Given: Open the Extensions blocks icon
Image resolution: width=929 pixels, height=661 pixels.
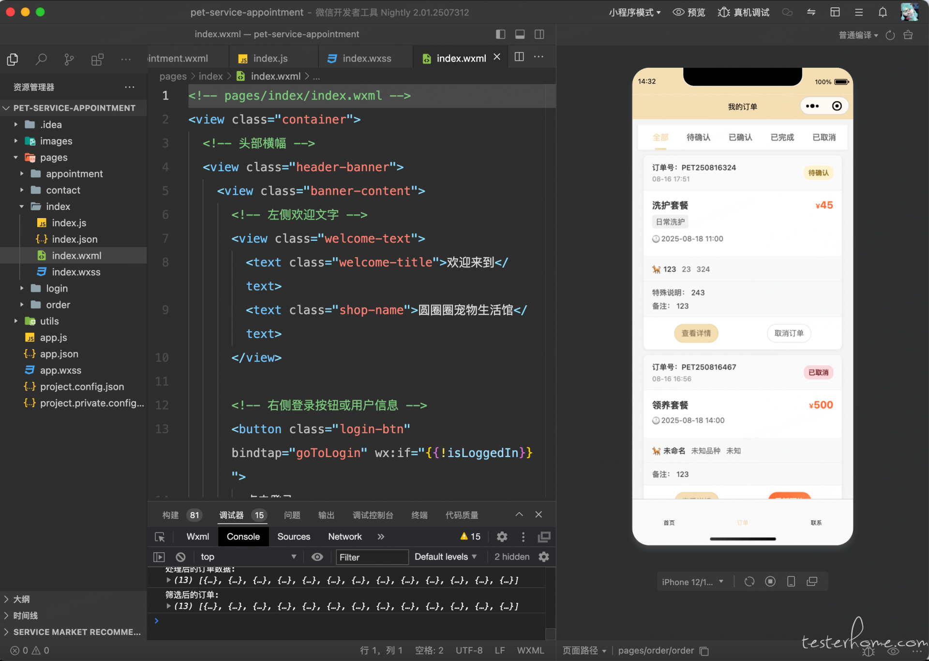Looking at the screenshot, I should [x=97, y=59].
